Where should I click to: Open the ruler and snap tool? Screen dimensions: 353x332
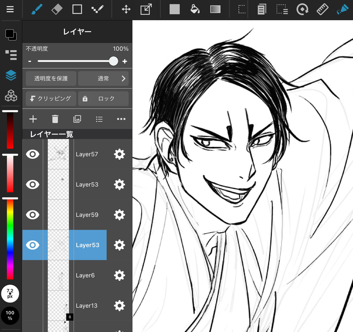323,9
